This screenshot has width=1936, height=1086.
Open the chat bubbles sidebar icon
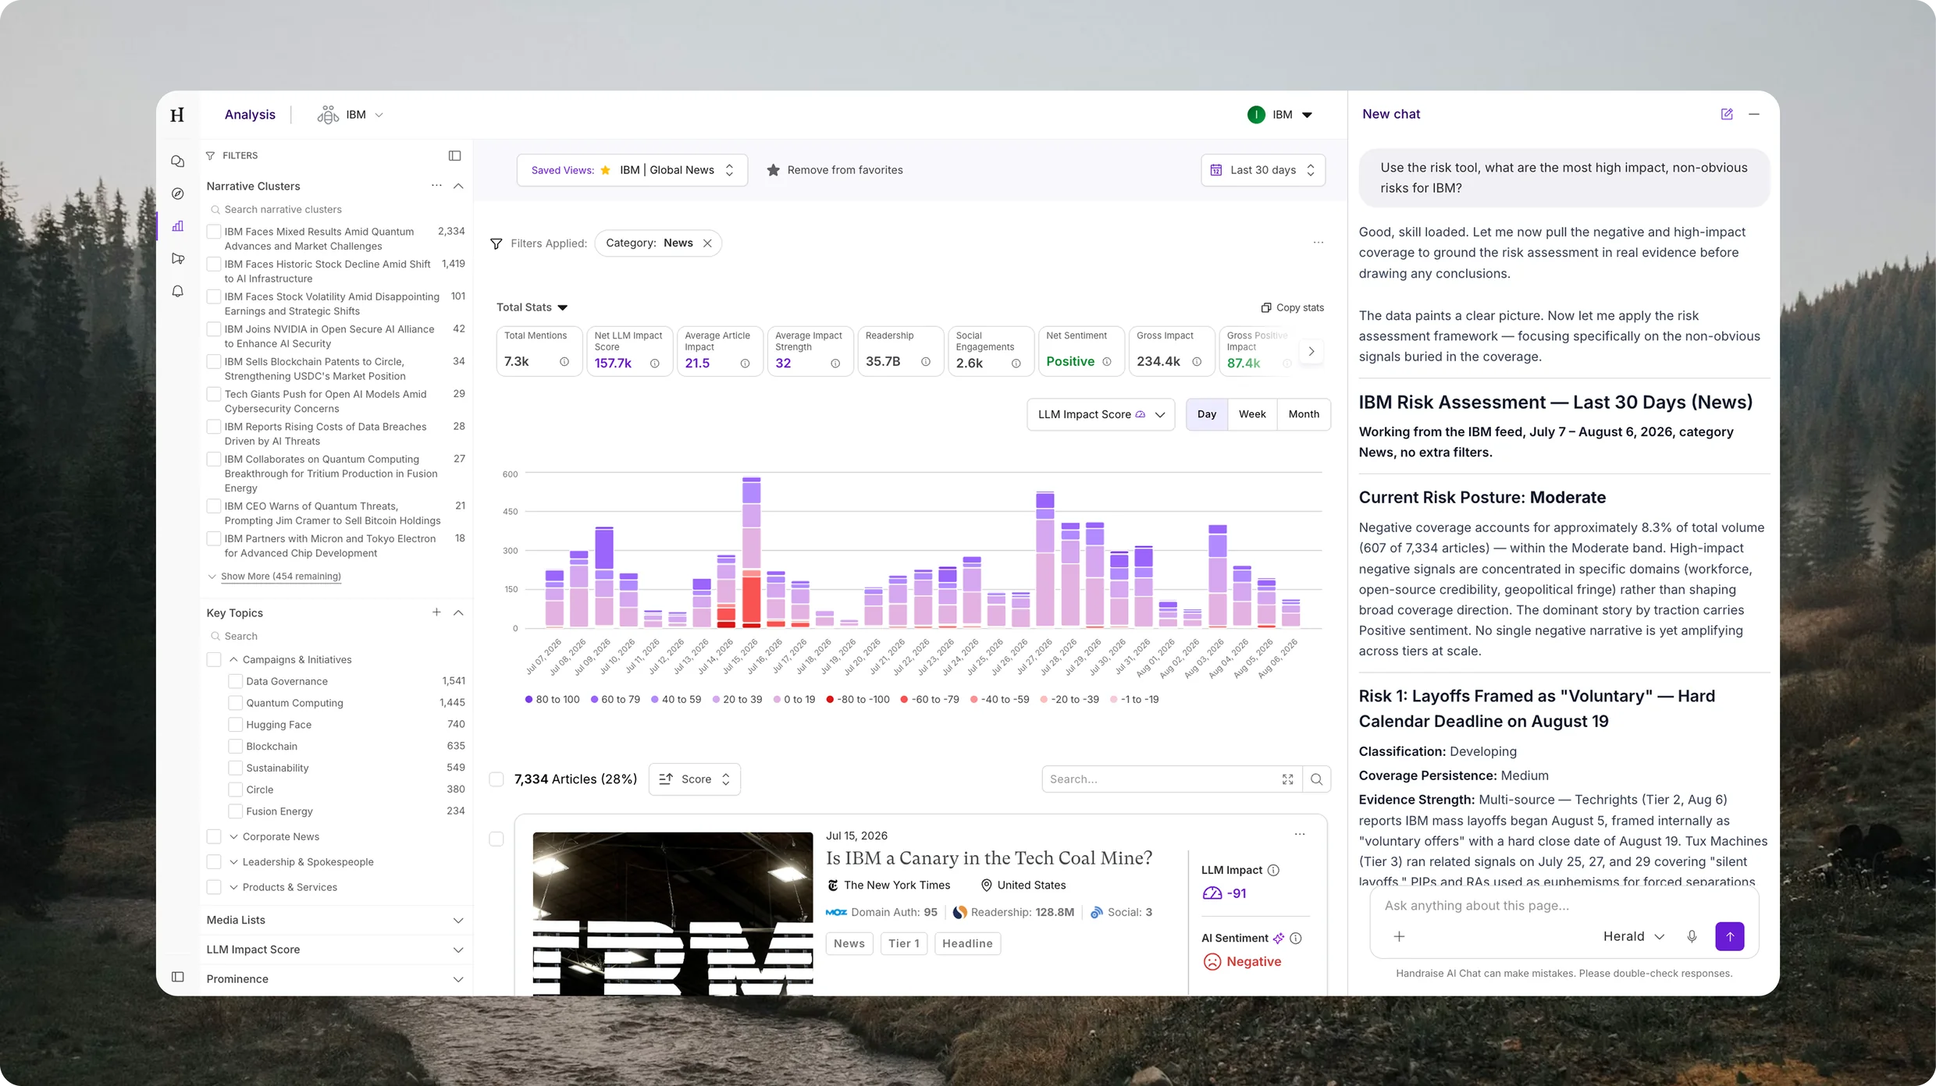pyautogui.click(x=178, y=161)
